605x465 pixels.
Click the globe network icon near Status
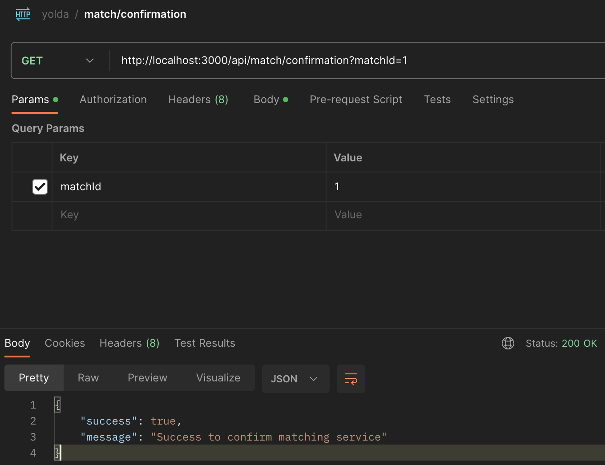pyautogui.click(x=508, y=343)
